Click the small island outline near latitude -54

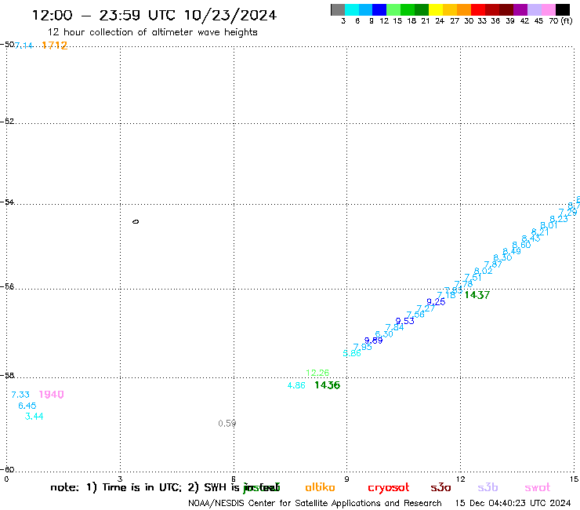pos(136,221)
